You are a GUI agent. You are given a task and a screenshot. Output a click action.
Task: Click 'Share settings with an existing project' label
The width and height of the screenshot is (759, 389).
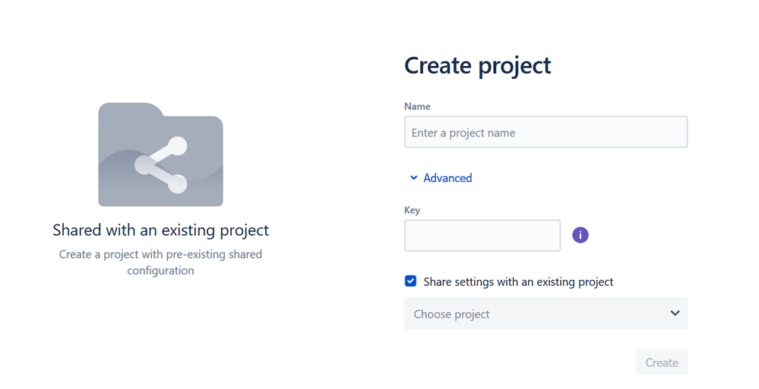tap(518, 282)
